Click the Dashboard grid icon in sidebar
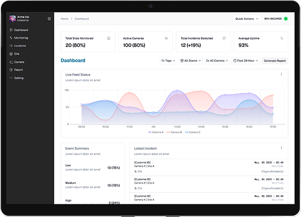Screen dimensions: 301x217 (11, 30)
